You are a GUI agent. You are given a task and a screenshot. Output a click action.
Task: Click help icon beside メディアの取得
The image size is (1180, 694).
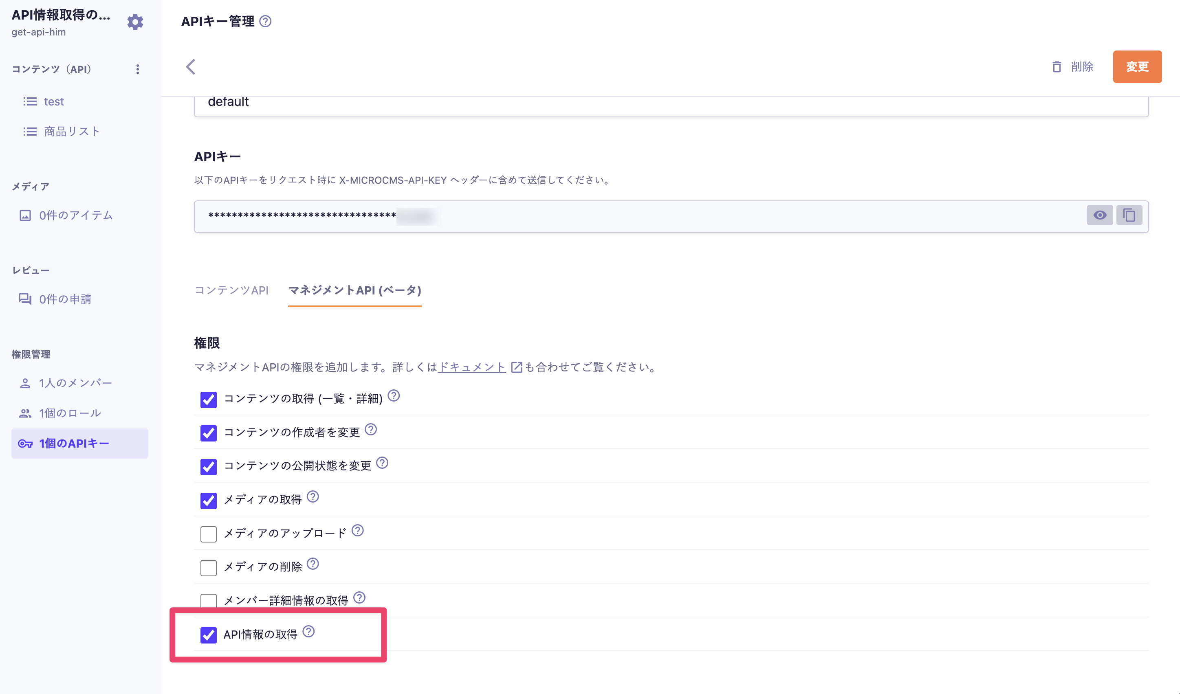(x=313, y=496)
